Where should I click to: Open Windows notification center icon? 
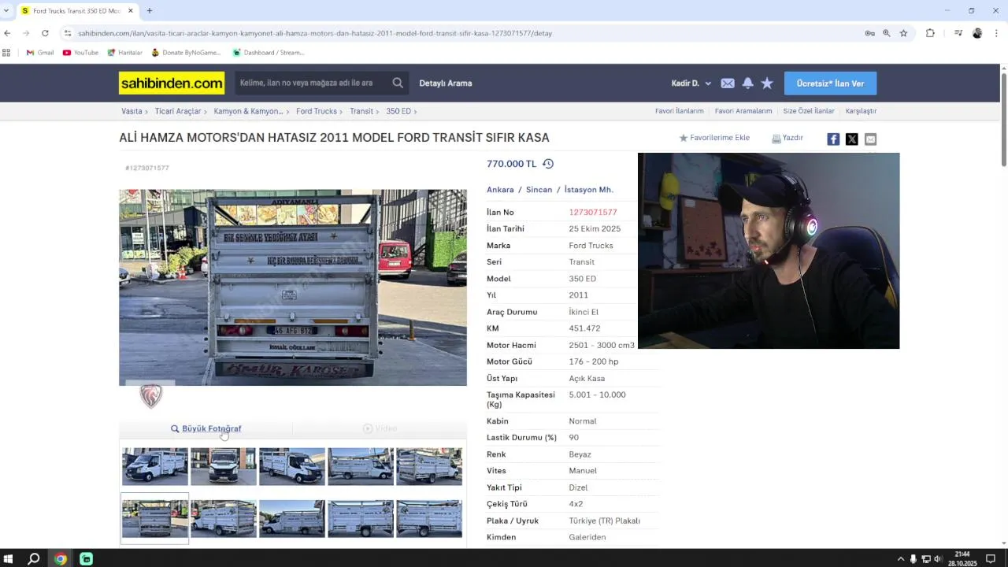[991, 558]
